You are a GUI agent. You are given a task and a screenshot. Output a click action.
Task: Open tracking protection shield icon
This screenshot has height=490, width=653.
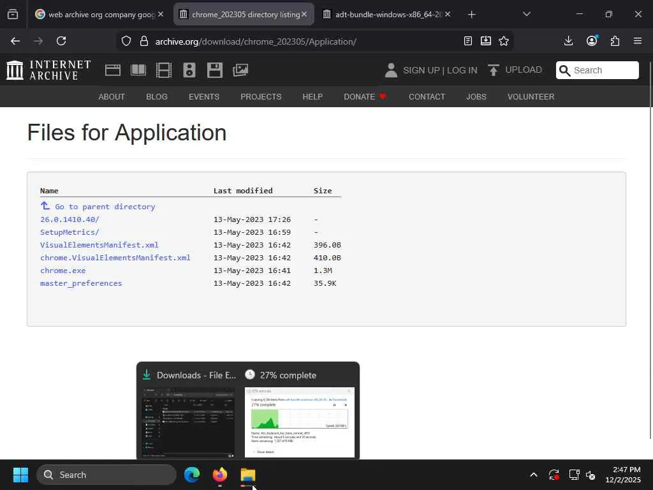[126, 41]
